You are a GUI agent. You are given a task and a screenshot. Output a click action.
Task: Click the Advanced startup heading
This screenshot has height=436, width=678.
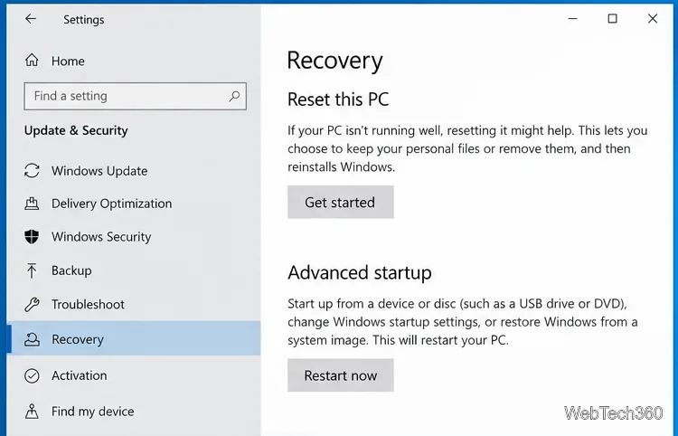tap(359, 273)
